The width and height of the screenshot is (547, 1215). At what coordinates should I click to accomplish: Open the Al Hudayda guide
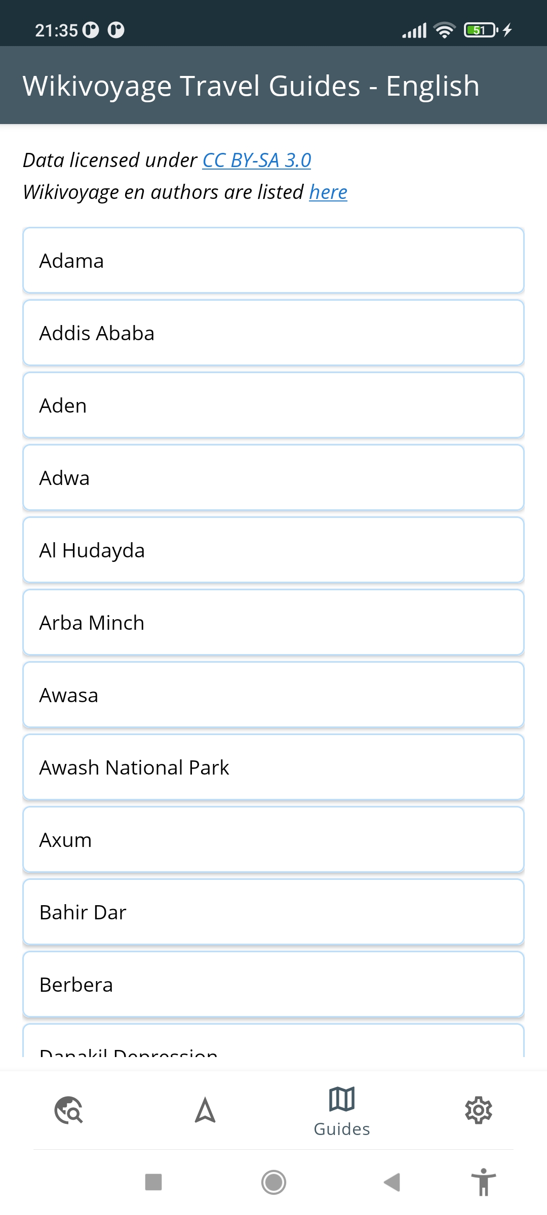273,550
